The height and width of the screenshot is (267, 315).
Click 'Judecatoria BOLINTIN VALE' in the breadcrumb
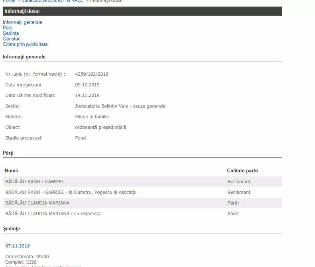point(52,1)
